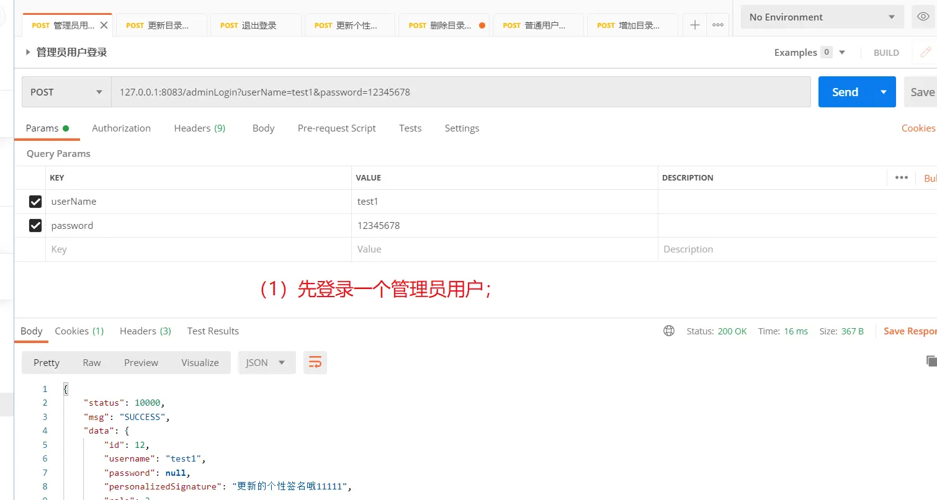This screenshot has width=937, height=500.
Task: Open the Authorization tab
Action: click(121, 128)
